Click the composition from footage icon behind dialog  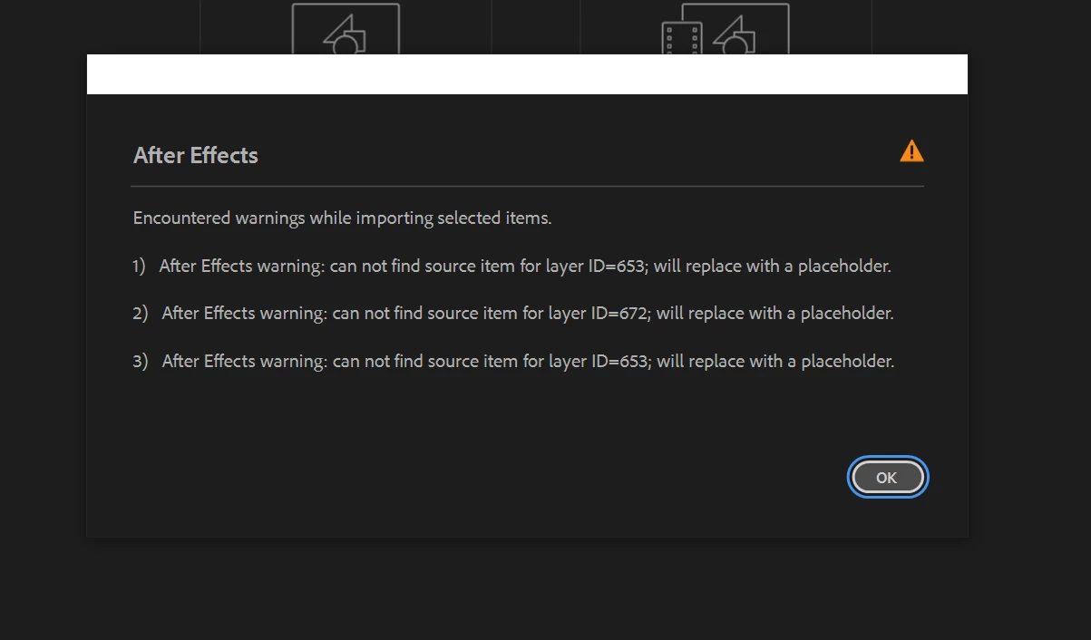click(x=726, y=29)
